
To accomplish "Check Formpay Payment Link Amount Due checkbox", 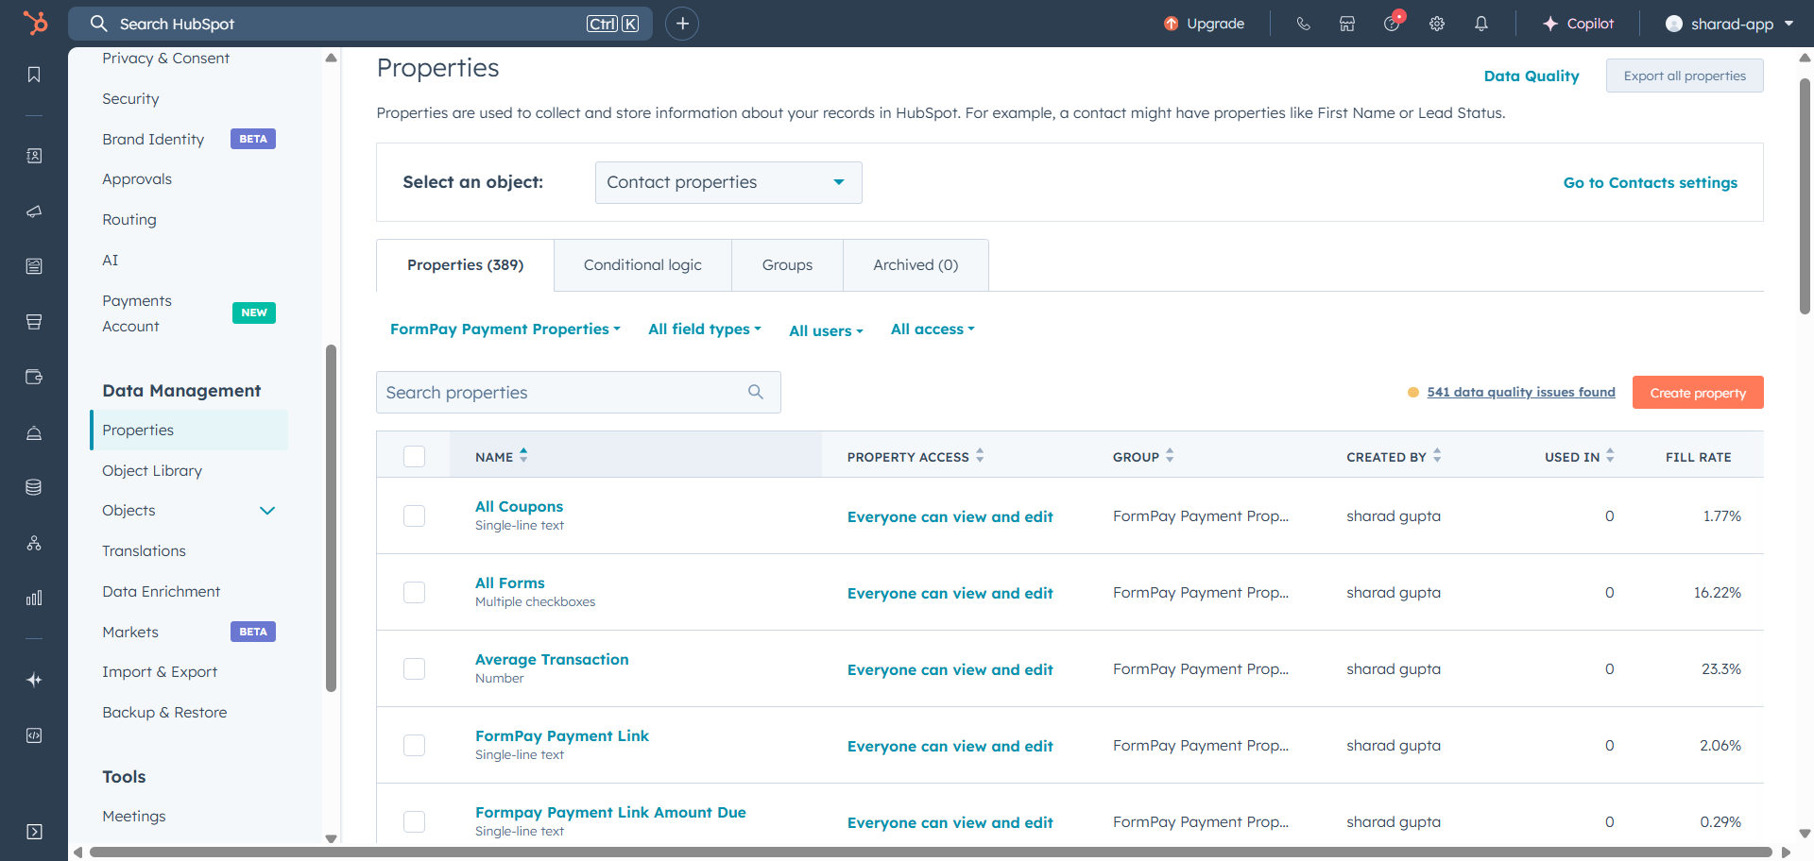I will coord(414,821).
